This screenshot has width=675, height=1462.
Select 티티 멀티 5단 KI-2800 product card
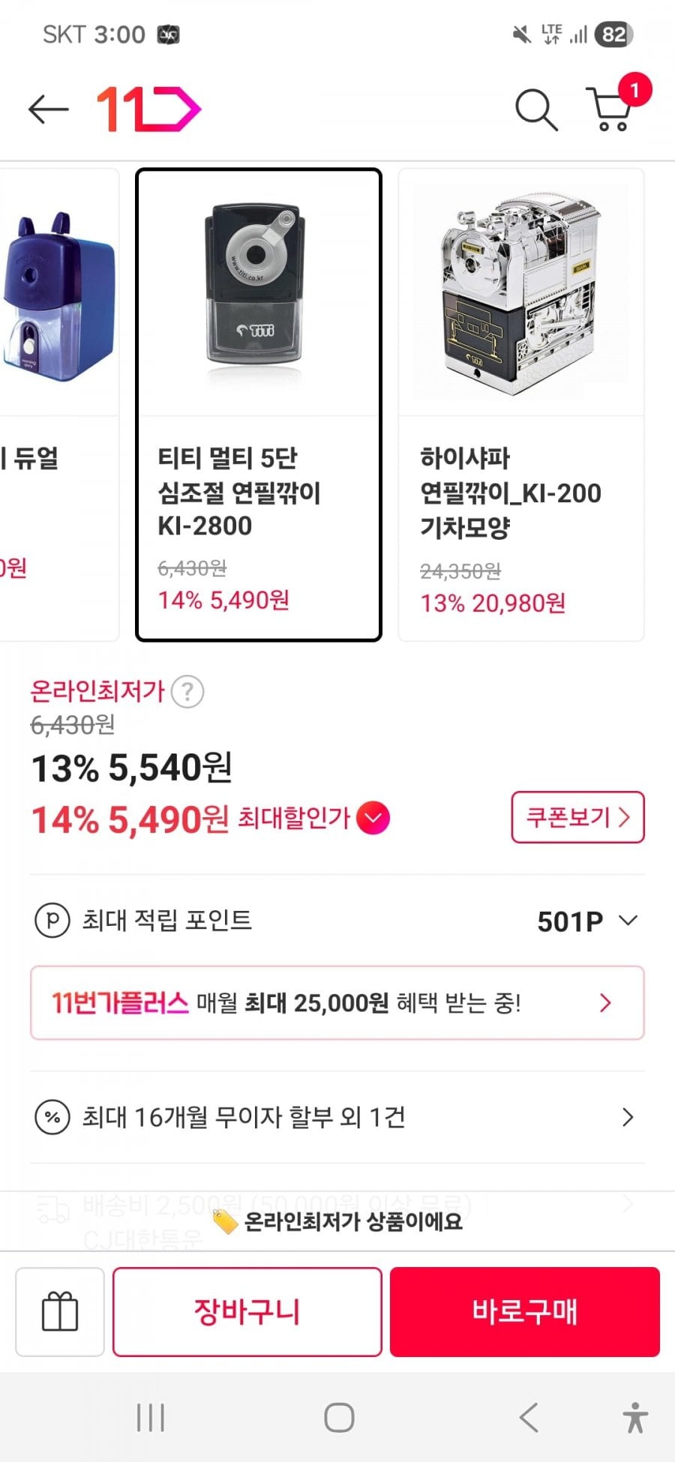pyautogui.click(x=258, y=405)
